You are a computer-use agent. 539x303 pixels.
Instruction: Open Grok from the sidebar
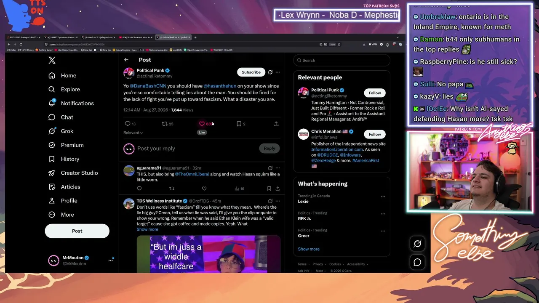pyautogui.click(x=61, y=131)
